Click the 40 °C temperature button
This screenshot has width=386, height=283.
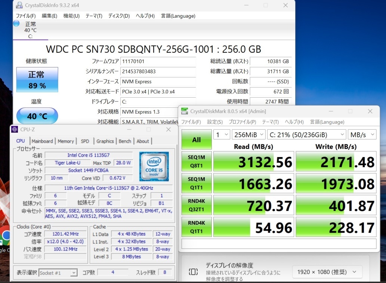click(37, 116)
